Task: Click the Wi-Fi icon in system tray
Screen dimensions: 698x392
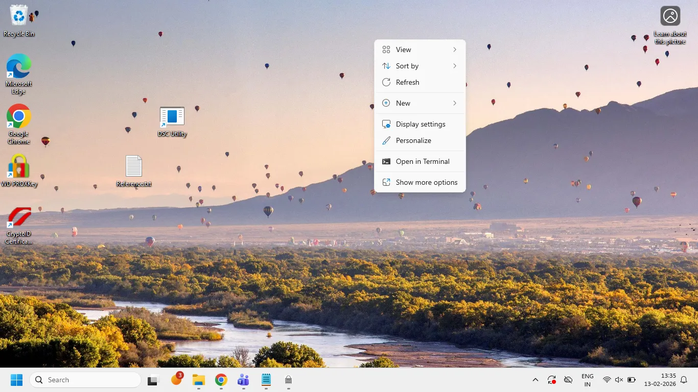Action: (607, 380)
